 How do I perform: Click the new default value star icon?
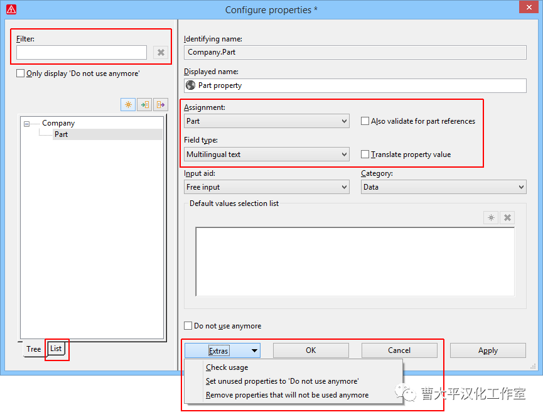point(491,218)
